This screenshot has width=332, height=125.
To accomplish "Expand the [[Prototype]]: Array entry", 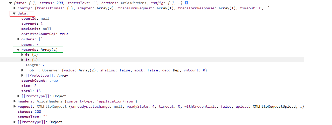I will pyautogui.click(x=22, y=76).
